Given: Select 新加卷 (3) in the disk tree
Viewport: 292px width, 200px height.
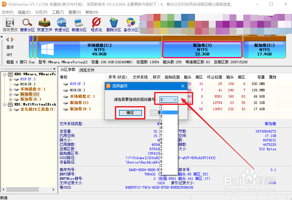Looking at the screenshot, I should pos(30,94).
